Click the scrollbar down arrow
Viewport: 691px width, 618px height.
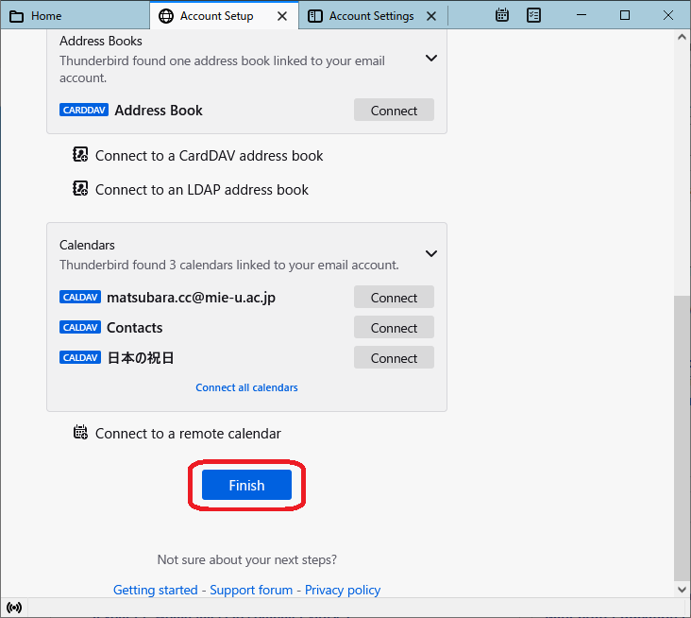pos(682,590)
